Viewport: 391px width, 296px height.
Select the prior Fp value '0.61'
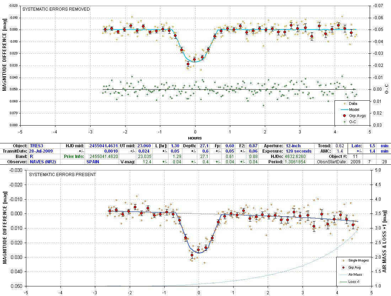point(230,157)
